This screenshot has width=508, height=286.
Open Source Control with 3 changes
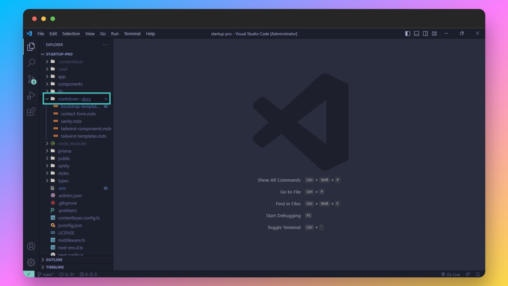[x=31, y=80]
